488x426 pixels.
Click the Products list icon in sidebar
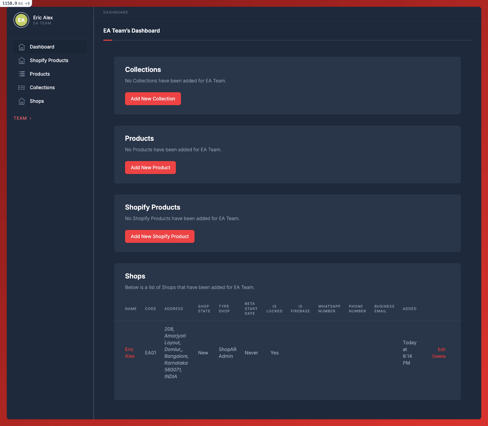coord(22,74)
